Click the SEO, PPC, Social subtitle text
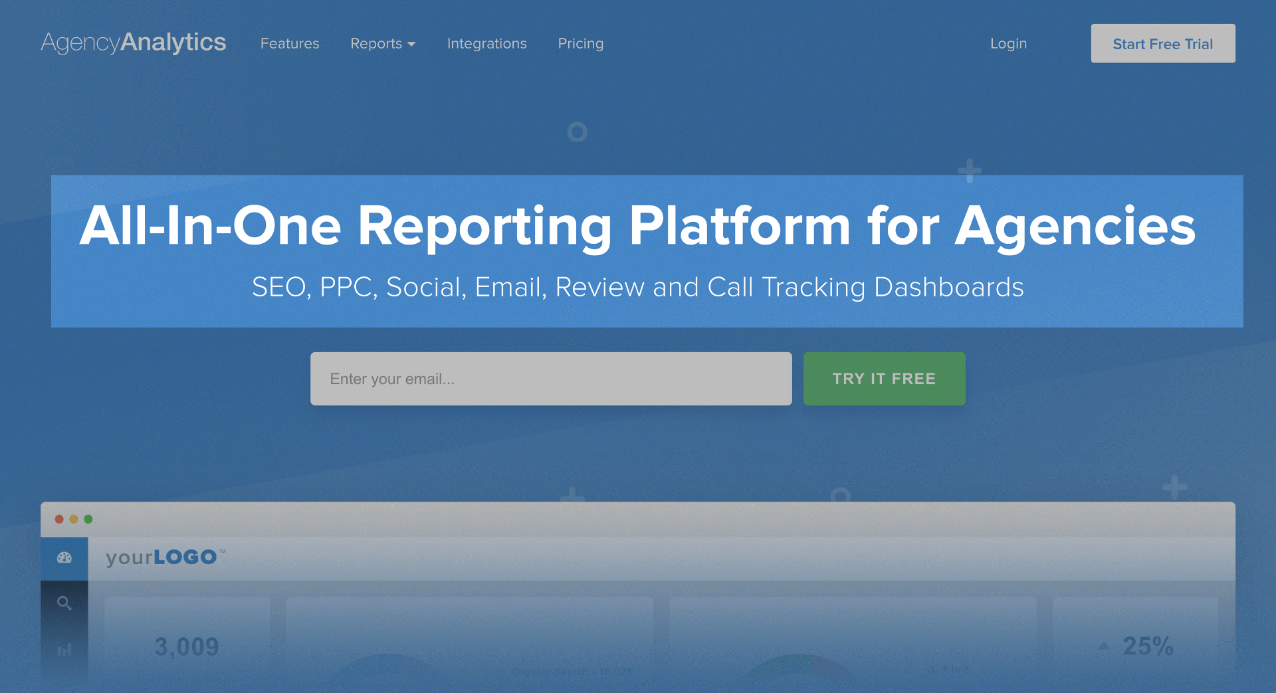This screenshot has height=693, width=1276. [x=638, y=287]
